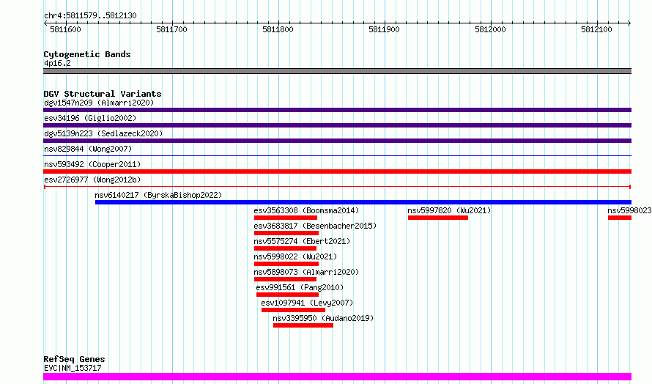Open the nsv593492 (Cooper2011) label
Viewport: 652px width, 384px height.
92,164
